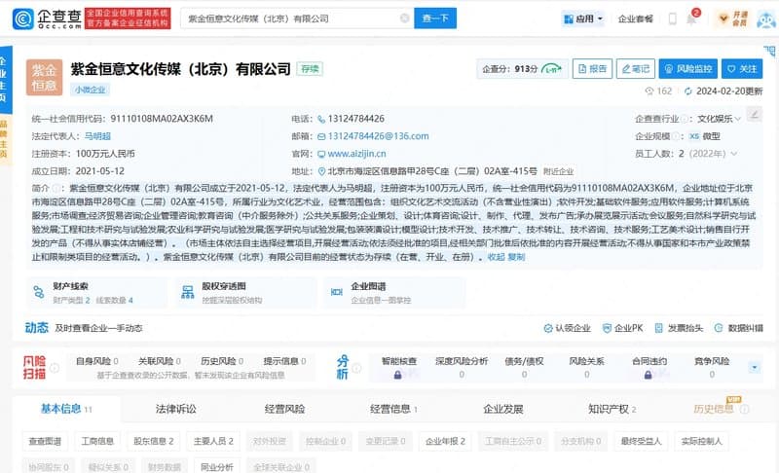Click 深度风险分析 item
The height and width of the screenshot is (473, 779).
(462, 367)
